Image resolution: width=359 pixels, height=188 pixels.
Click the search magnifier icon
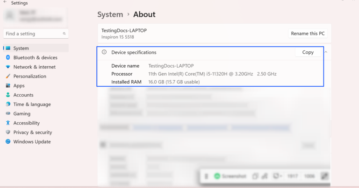(65, 34)
